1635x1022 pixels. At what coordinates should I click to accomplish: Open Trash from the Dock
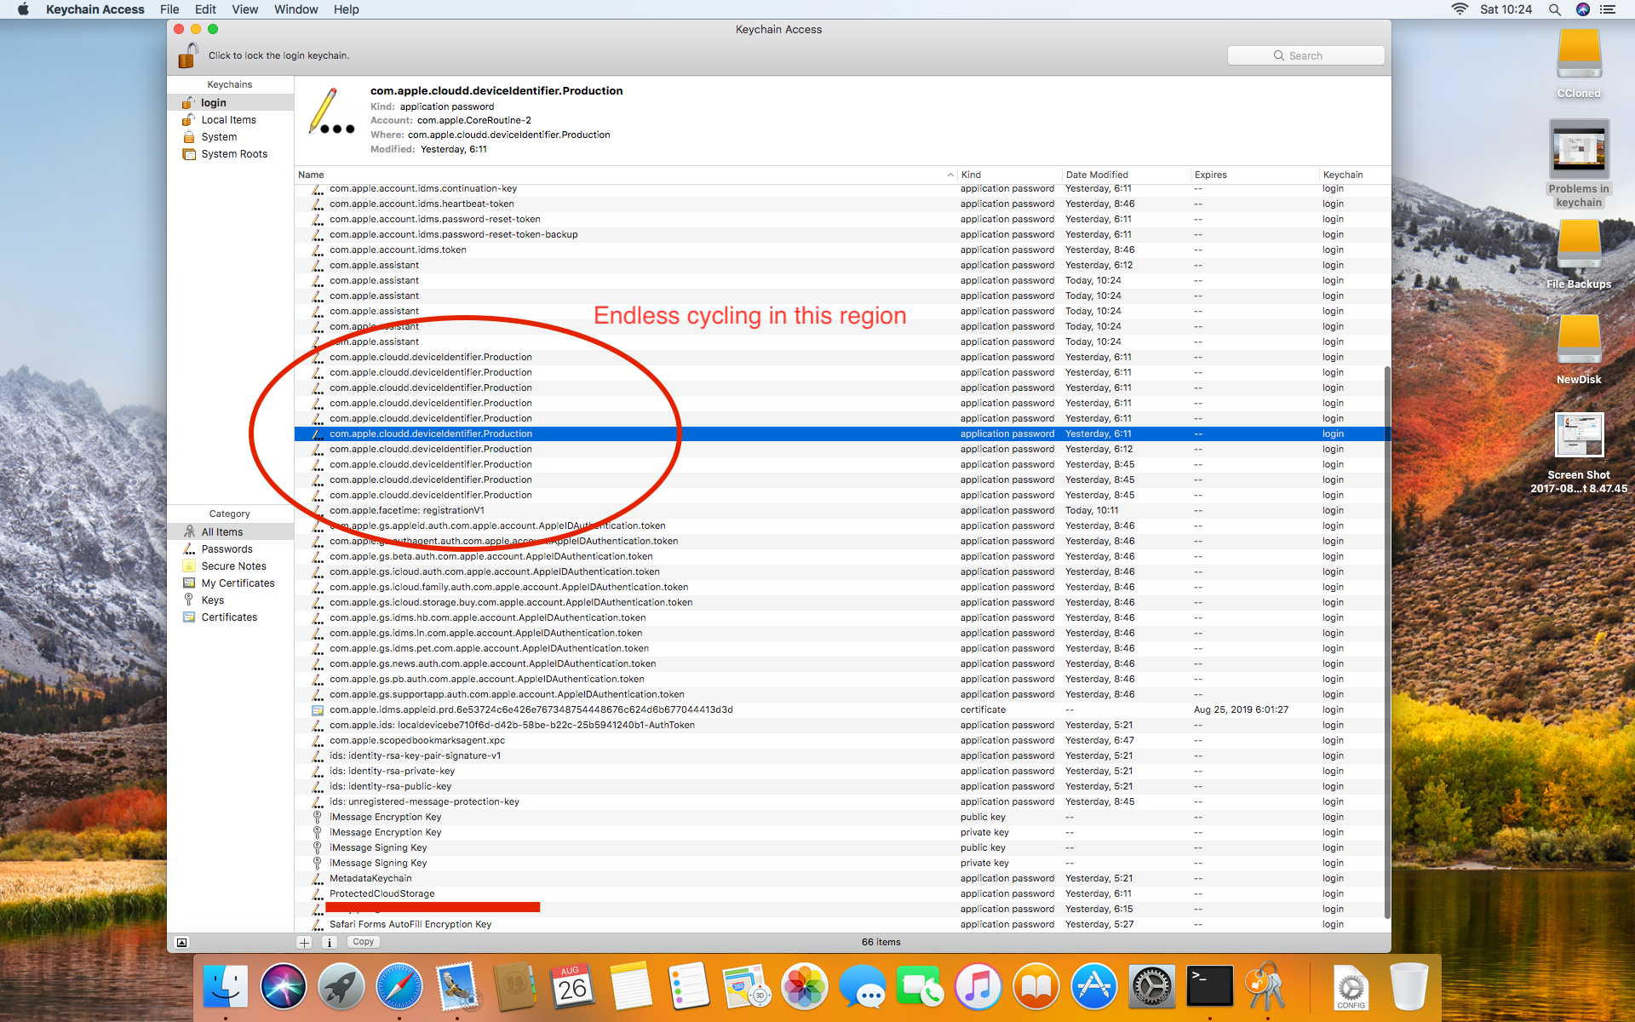[1408, 987]
